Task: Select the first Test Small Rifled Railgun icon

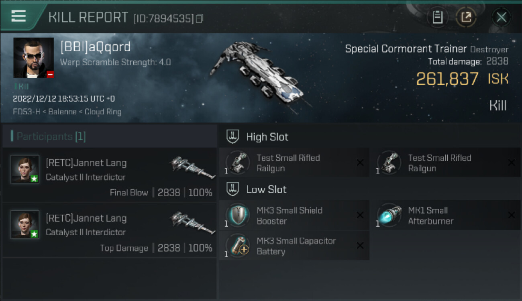Action: pyautogui.click(x=238, y=163)
